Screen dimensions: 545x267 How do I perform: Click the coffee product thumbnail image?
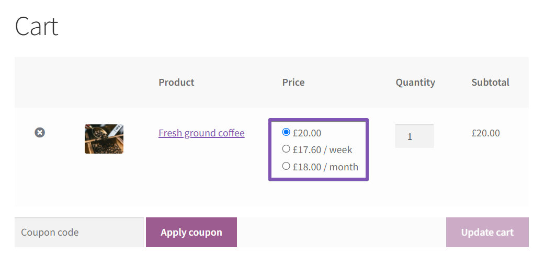tap(104, 139)
